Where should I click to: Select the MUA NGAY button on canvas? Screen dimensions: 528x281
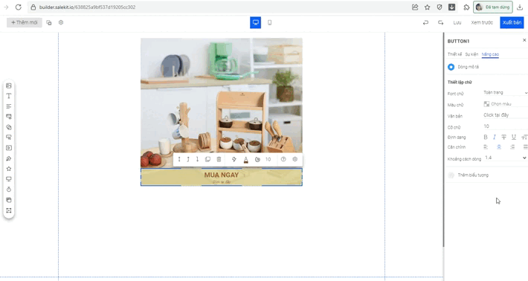point(221,177)
